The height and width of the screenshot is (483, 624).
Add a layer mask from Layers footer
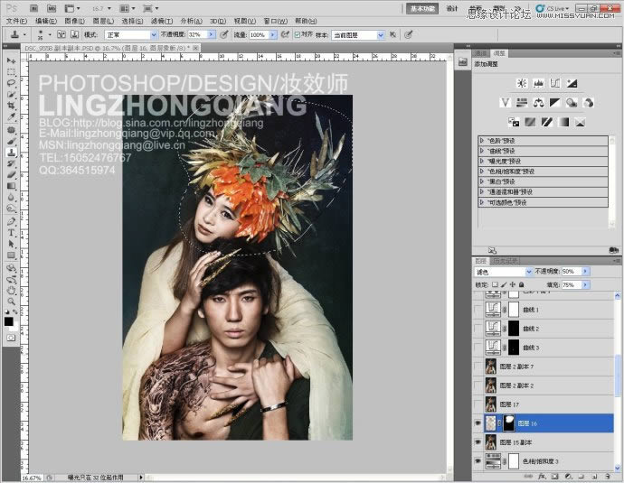point(555,476)
